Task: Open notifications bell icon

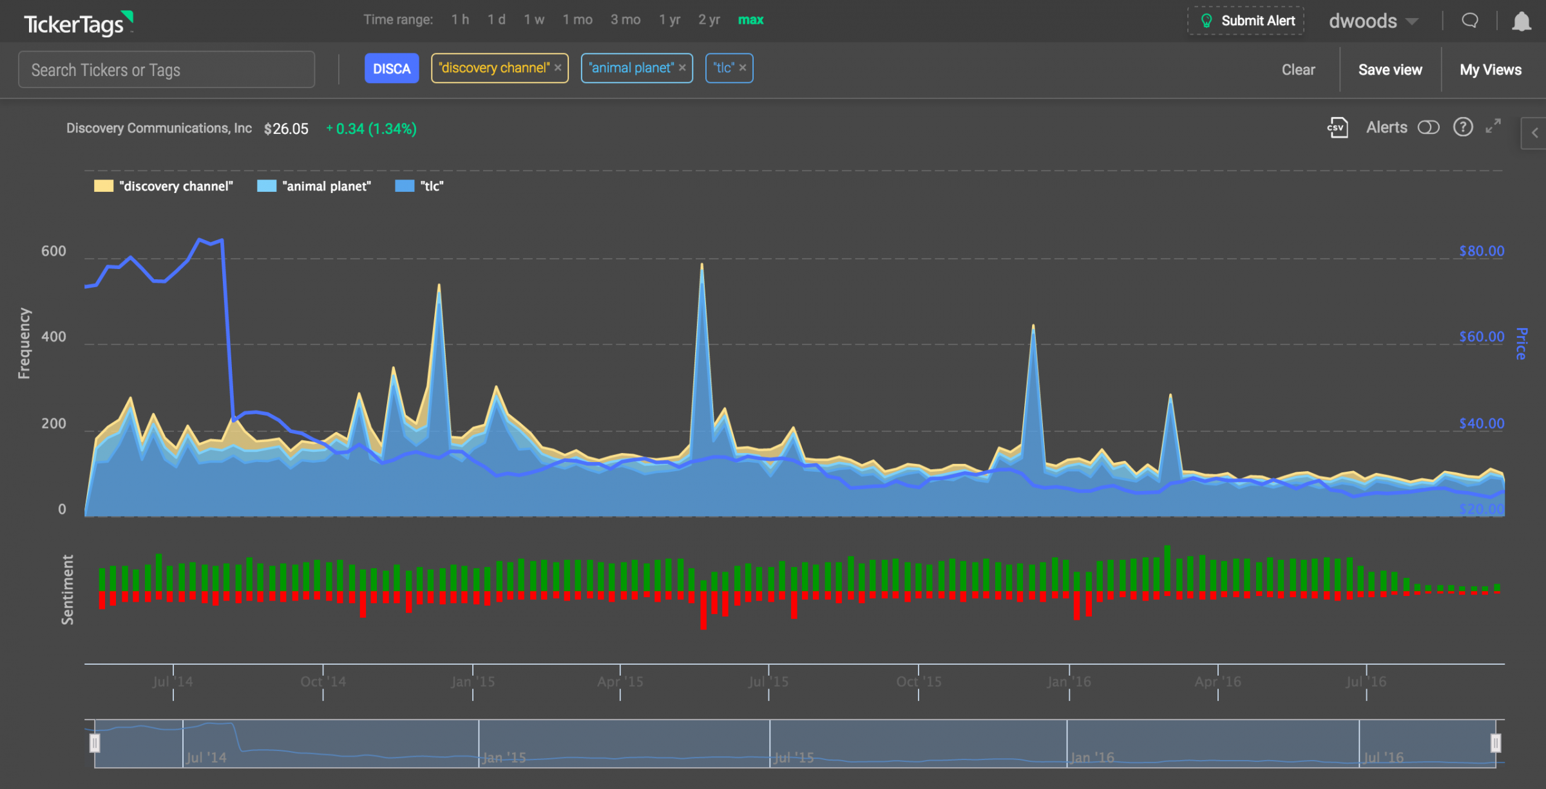Action: point(1521,21)
